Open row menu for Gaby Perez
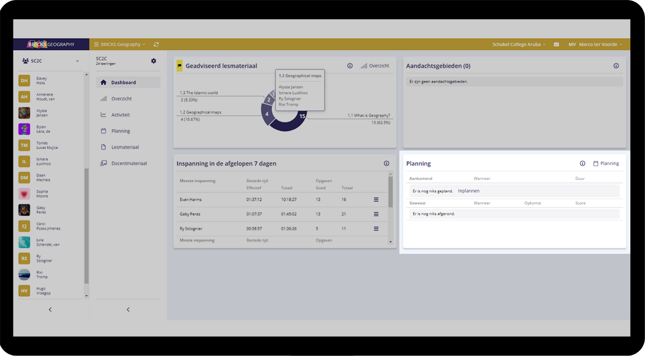645x356 pixels. [x=376, y=214]
